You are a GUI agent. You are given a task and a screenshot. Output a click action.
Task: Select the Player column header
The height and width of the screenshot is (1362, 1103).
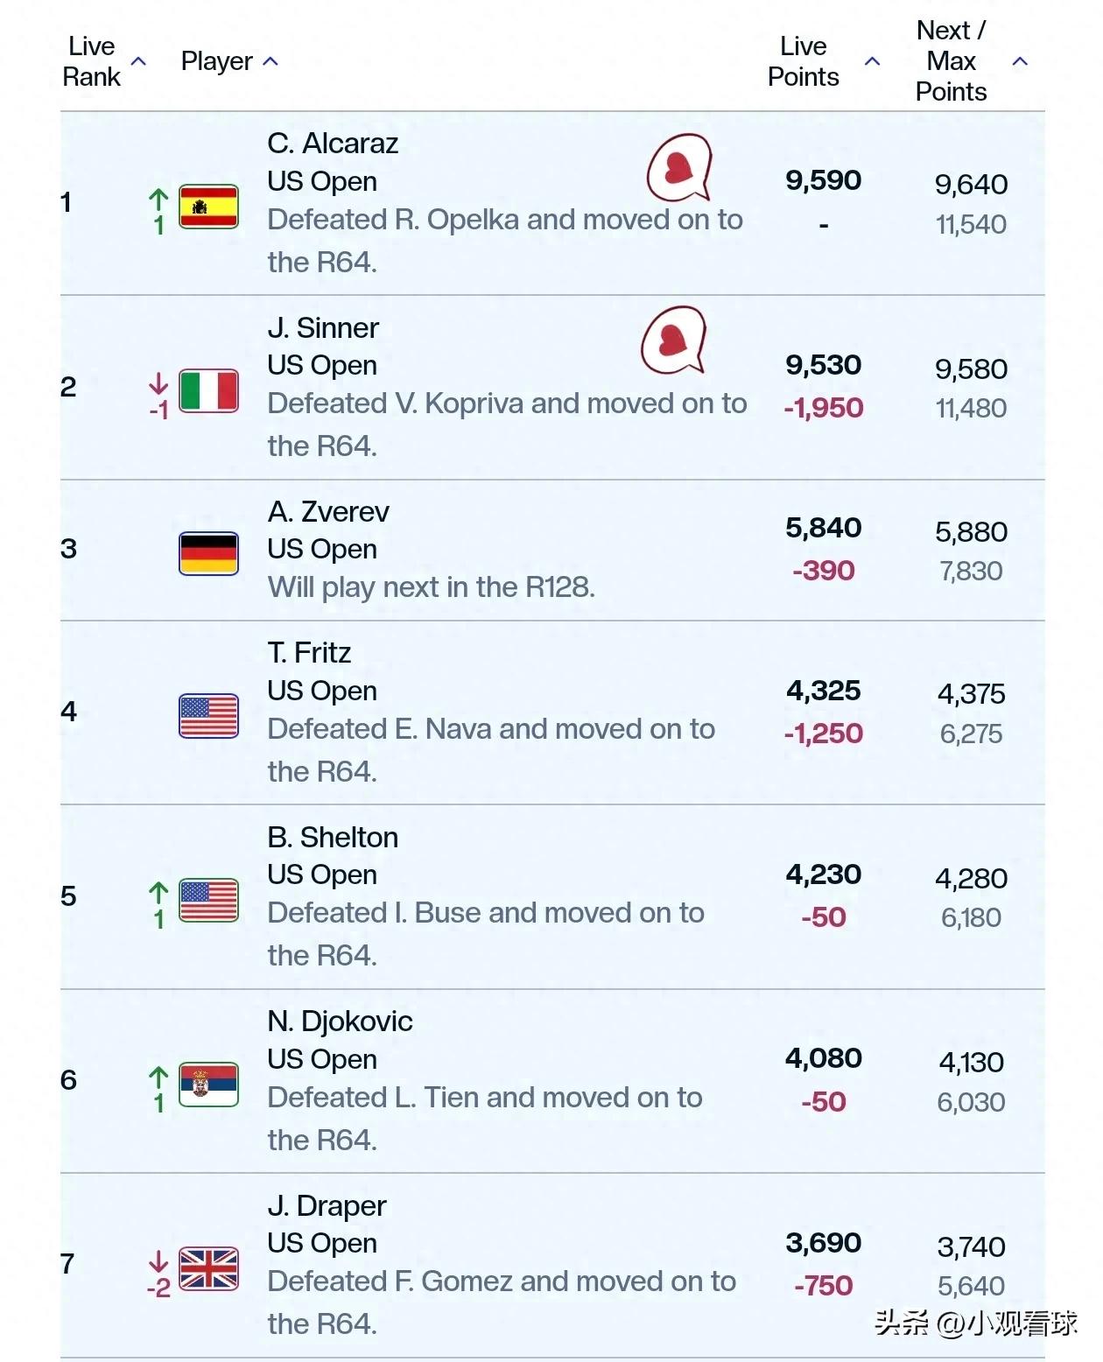(x=216, y=61)
